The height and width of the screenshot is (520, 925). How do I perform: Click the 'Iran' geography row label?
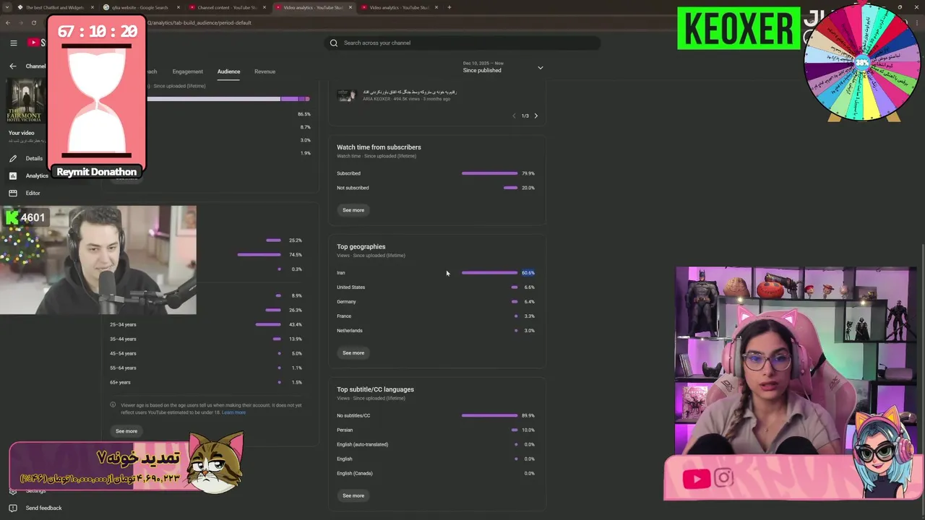tap(341, 273)
